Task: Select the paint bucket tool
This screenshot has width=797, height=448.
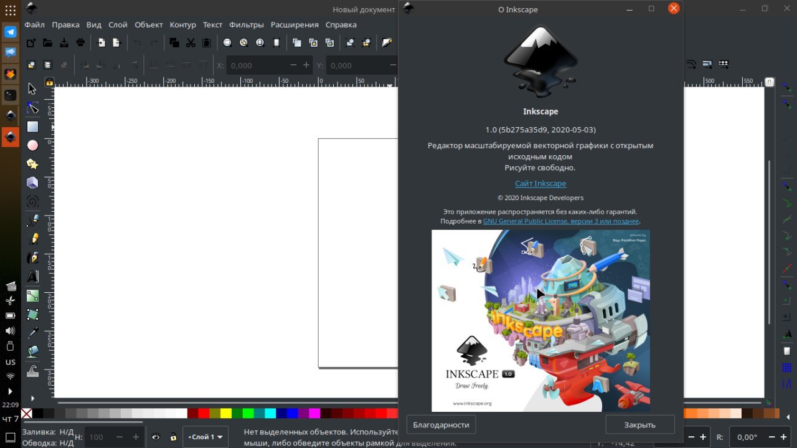Action: [x=32, y=351]
